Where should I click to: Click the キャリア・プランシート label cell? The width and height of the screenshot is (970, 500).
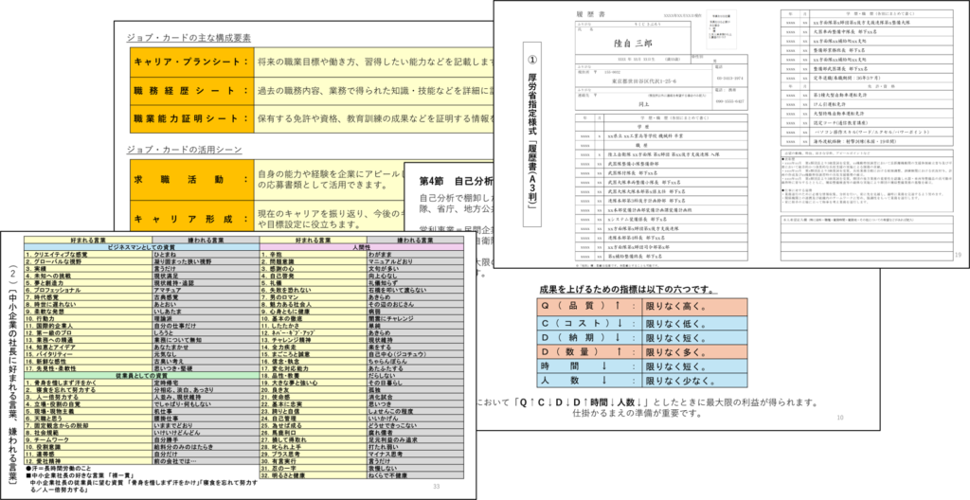click(x=191, y=62)
